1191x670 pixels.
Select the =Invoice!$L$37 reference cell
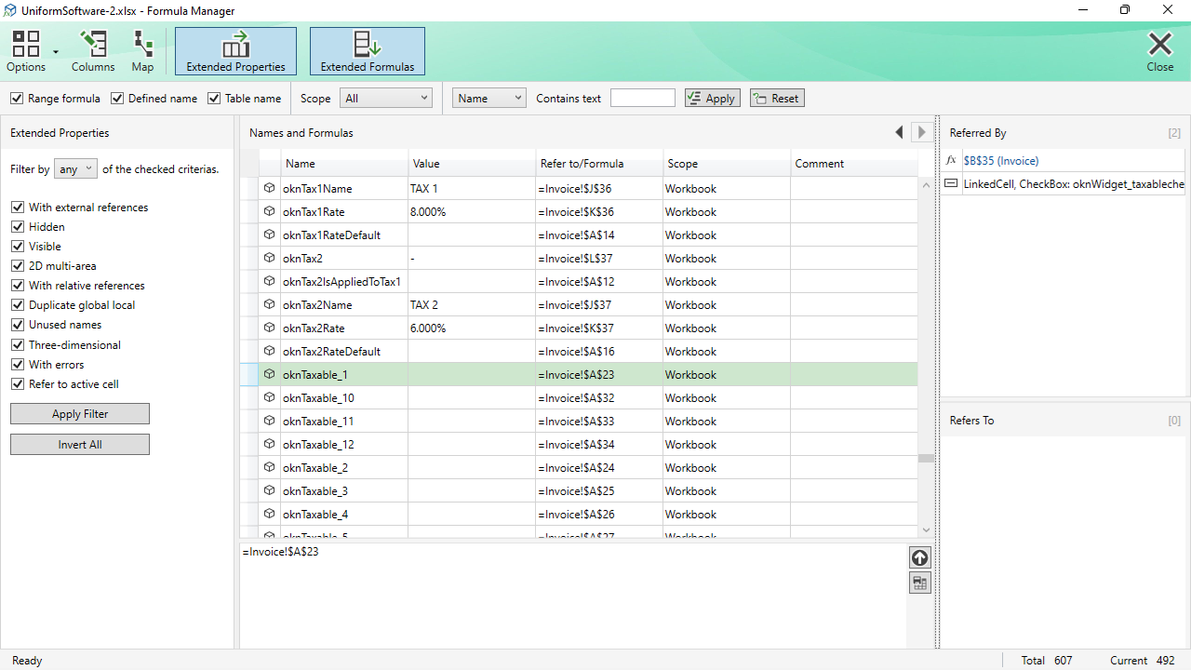click(599, 258)
